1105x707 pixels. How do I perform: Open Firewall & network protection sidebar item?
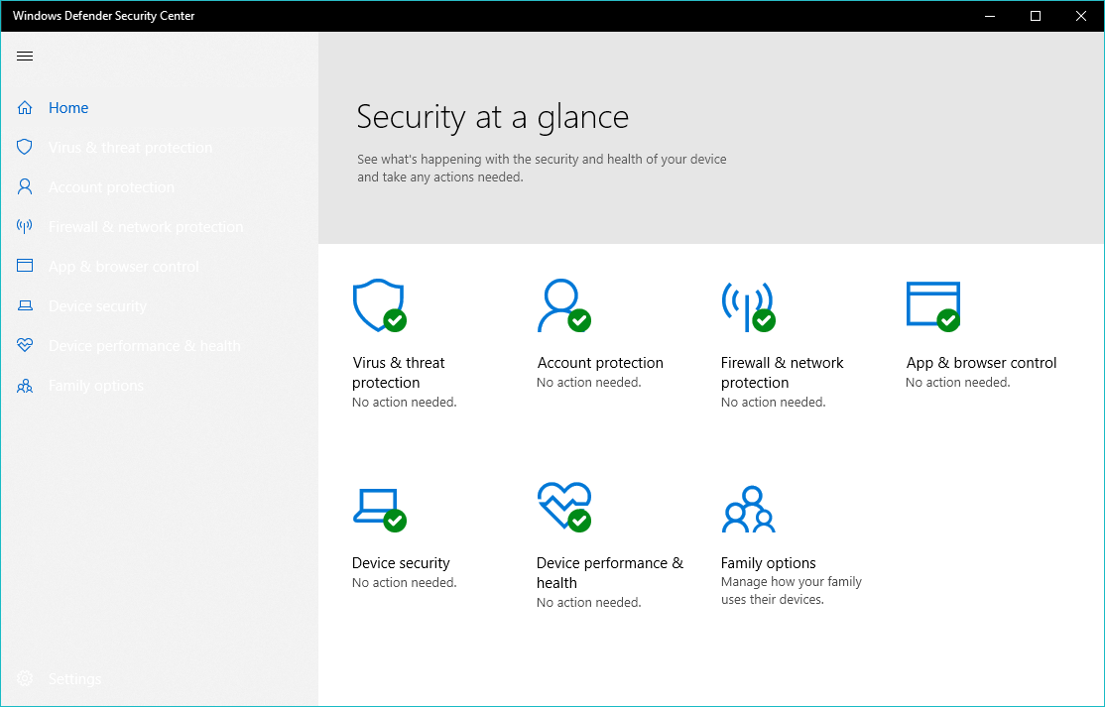146,227
